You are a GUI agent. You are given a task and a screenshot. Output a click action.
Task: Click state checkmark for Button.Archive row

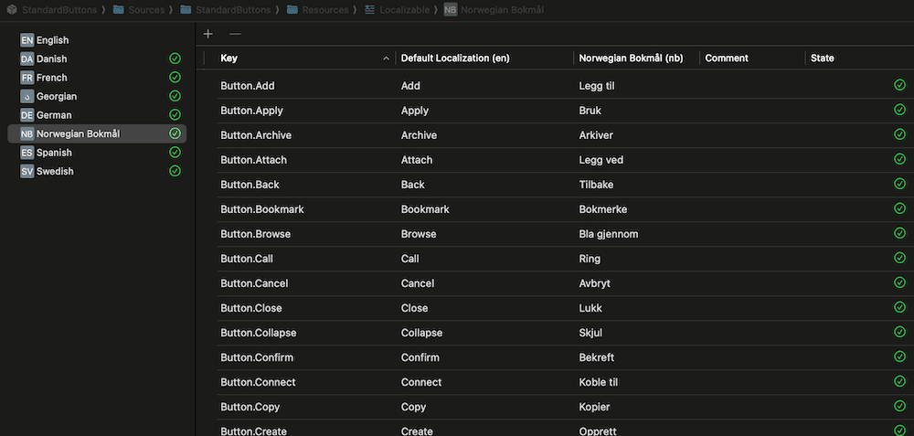coord(899,134)
